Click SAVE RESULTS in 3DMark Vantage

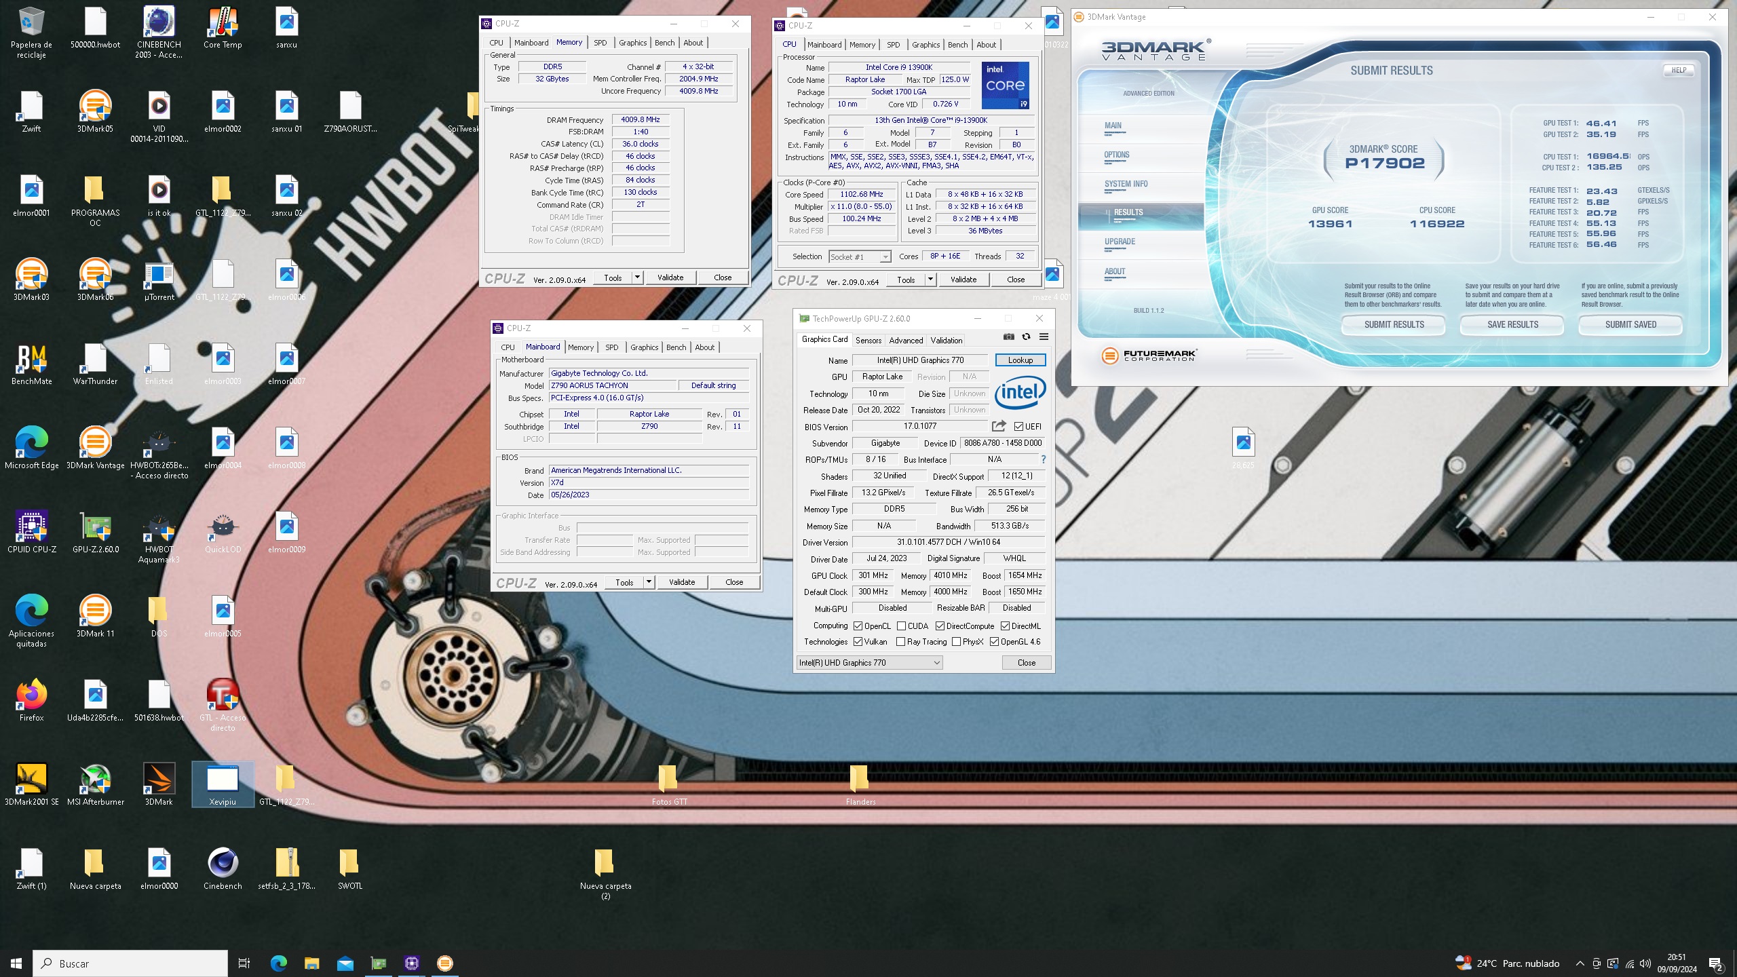coord(1512,325)
